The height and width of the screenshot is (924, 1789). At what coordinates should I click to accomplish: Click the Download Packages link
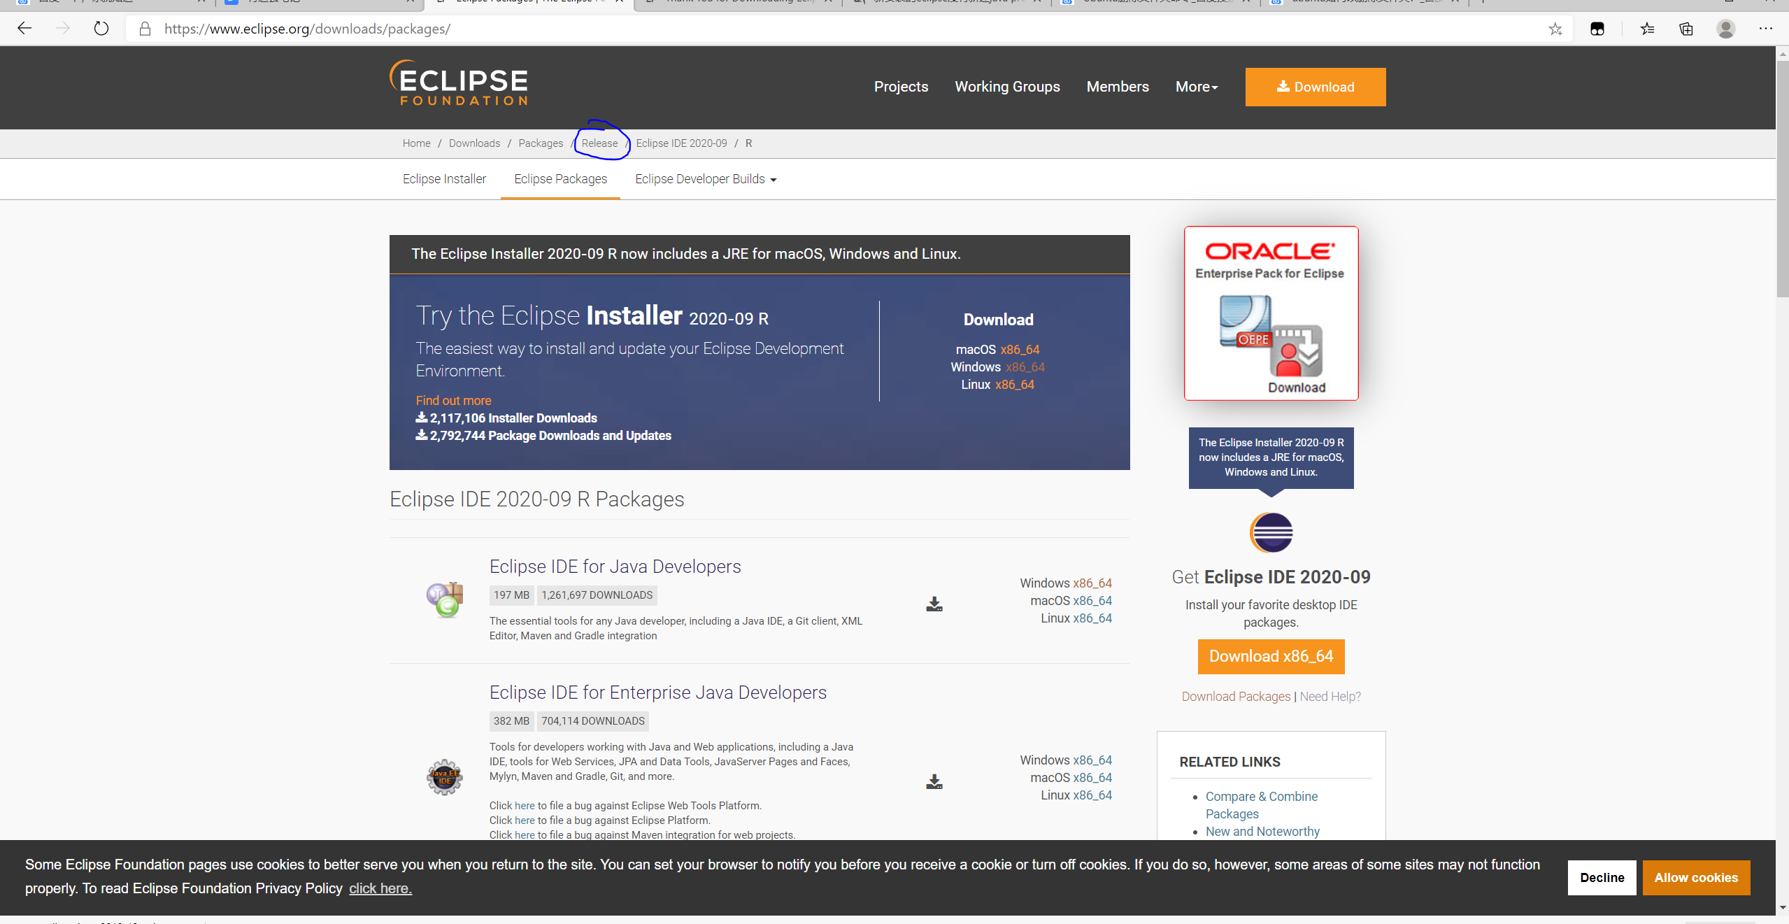pyautogui.click(x=1236, y=697)
